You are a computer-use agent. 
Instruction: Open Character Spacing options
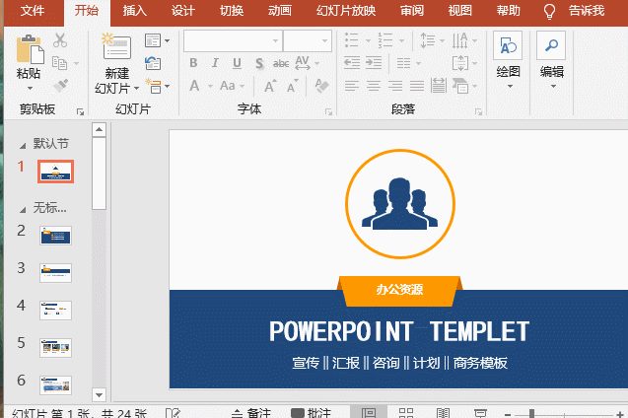click(303, 63)
